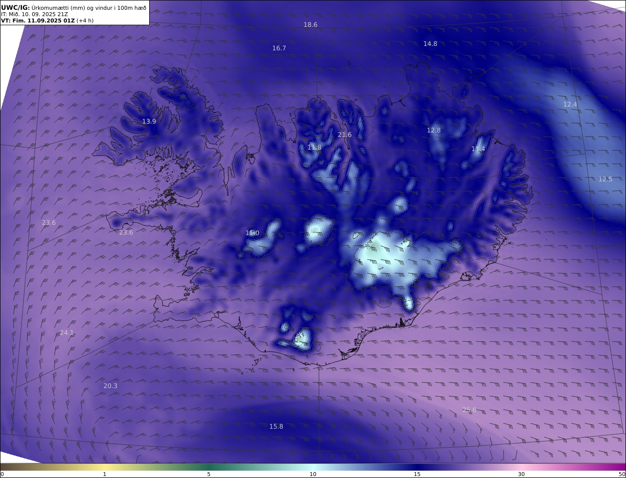Click the 25.6 value label
The width and height of the screenshot is (626, 478).
tap(469, 410)
